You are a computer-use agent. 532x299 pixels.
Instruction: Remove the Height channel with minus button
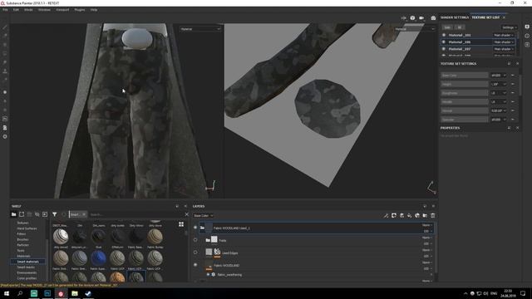[x=513, y=84]
